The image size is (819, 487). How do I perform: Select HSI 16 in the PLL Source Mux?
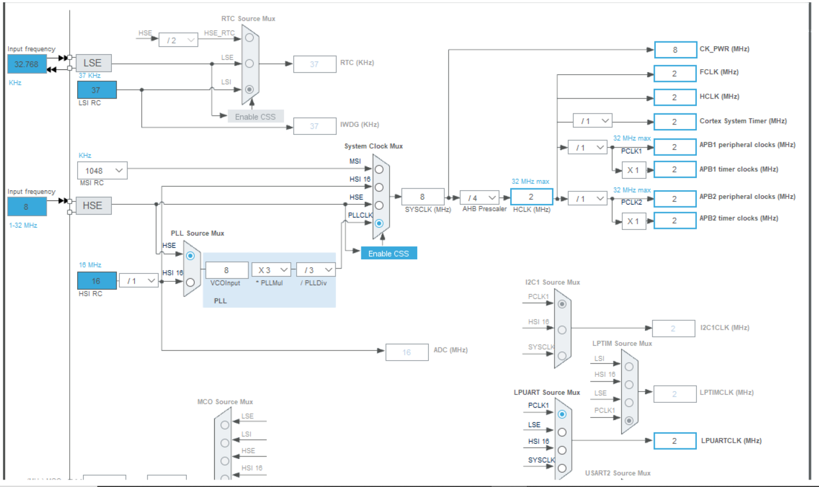point(190,282)
